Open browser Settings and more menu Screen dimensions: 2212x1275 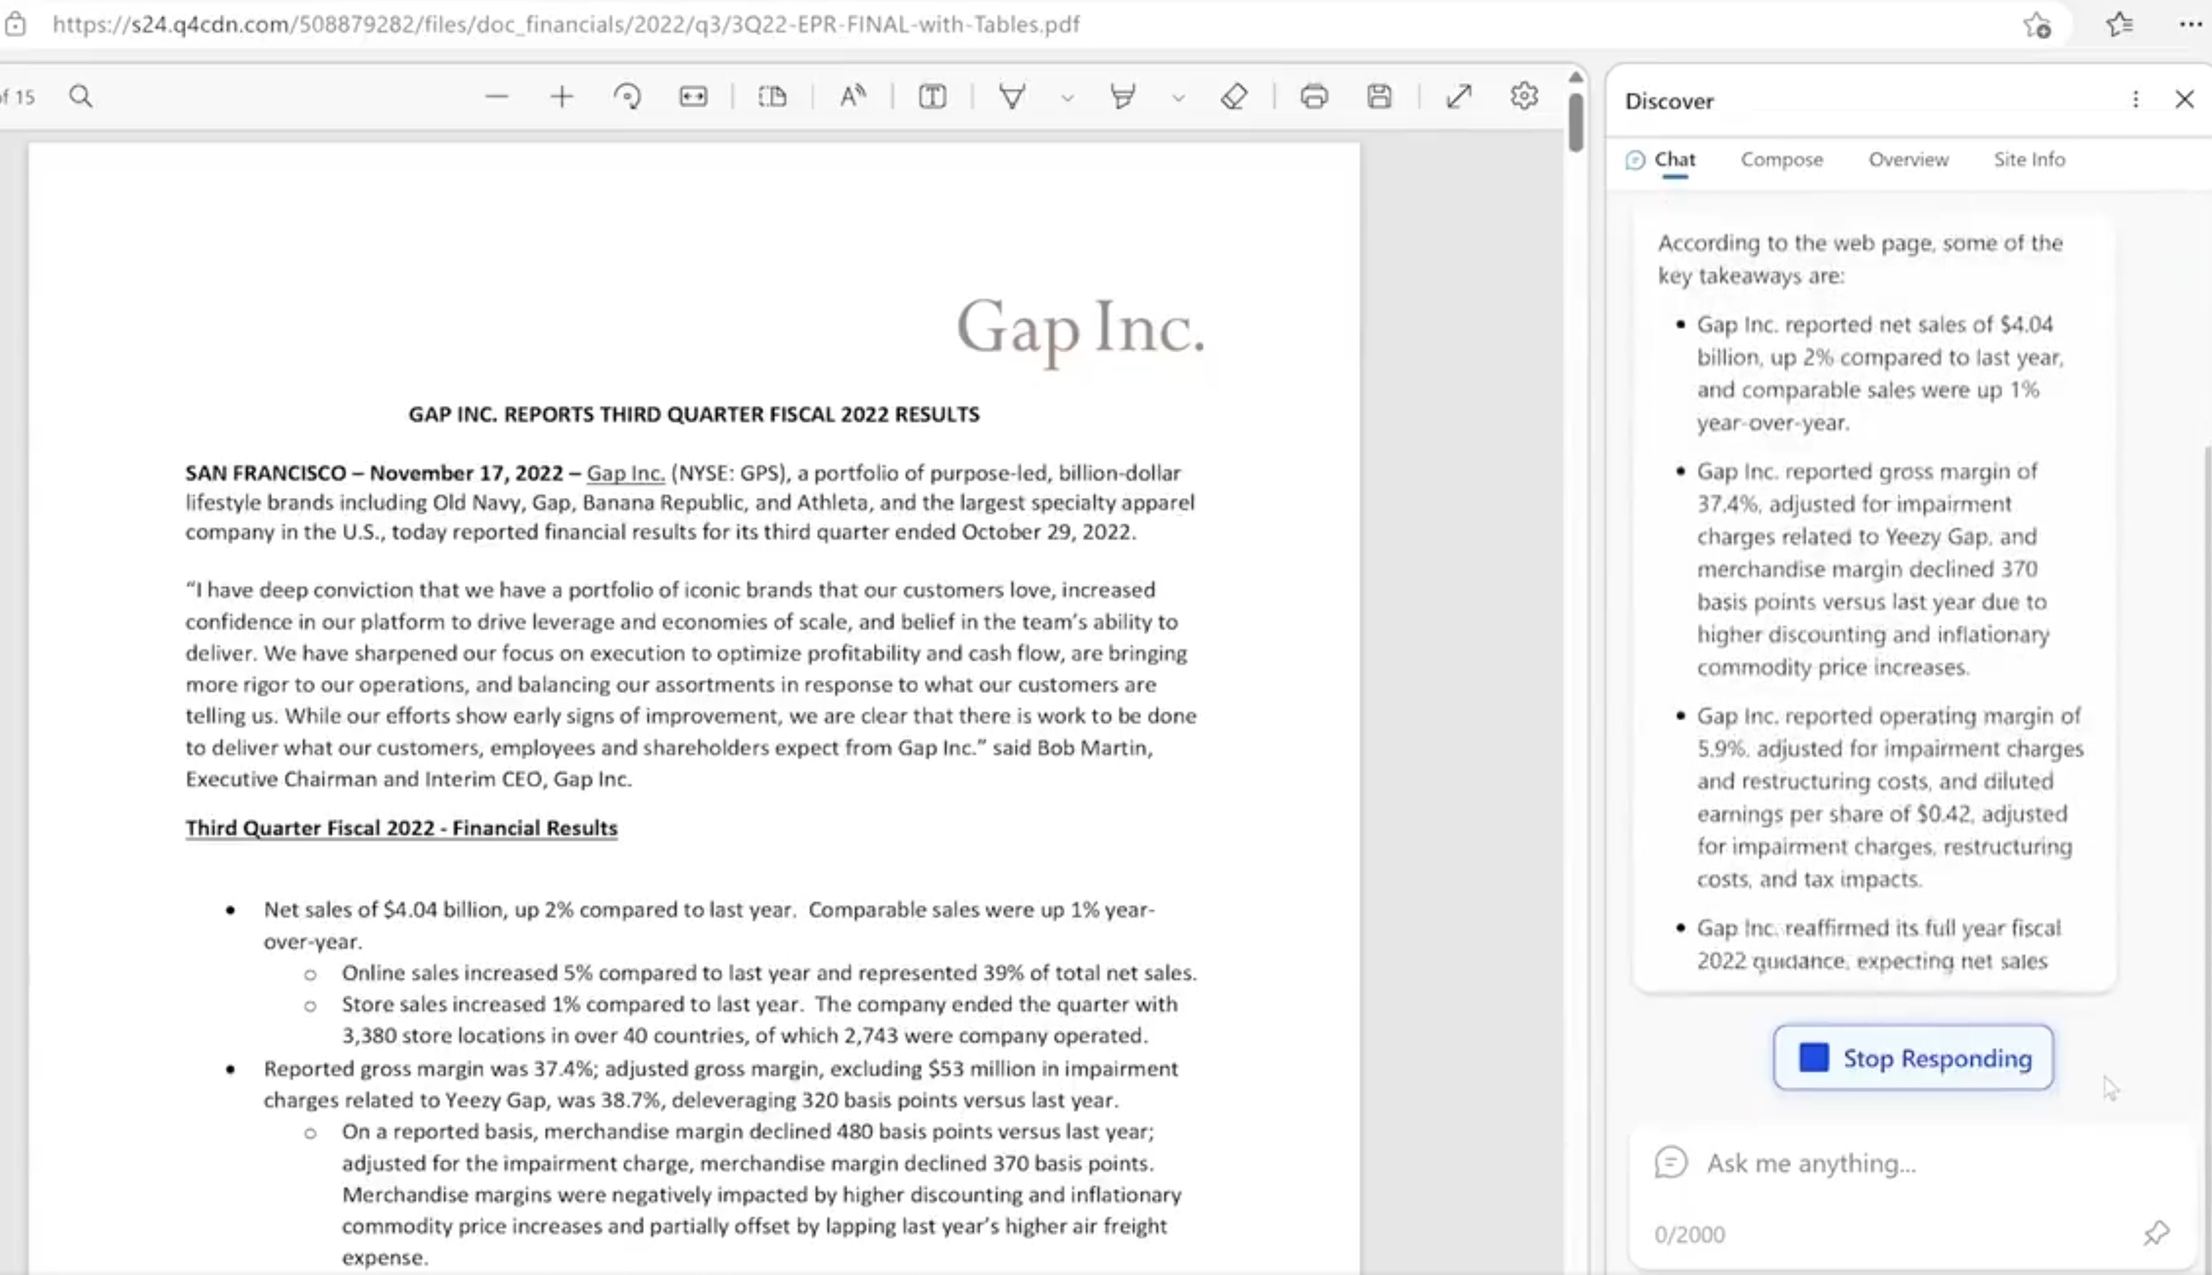click(2191, 25)
